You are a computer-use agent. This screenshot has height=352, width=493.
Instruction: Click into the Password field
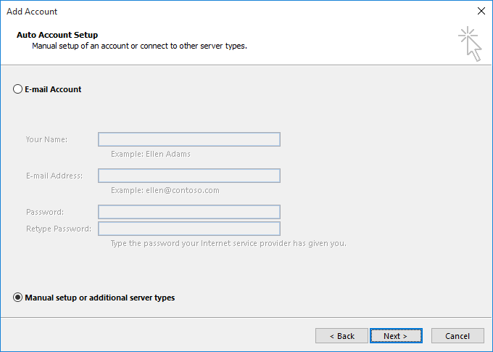189,212
